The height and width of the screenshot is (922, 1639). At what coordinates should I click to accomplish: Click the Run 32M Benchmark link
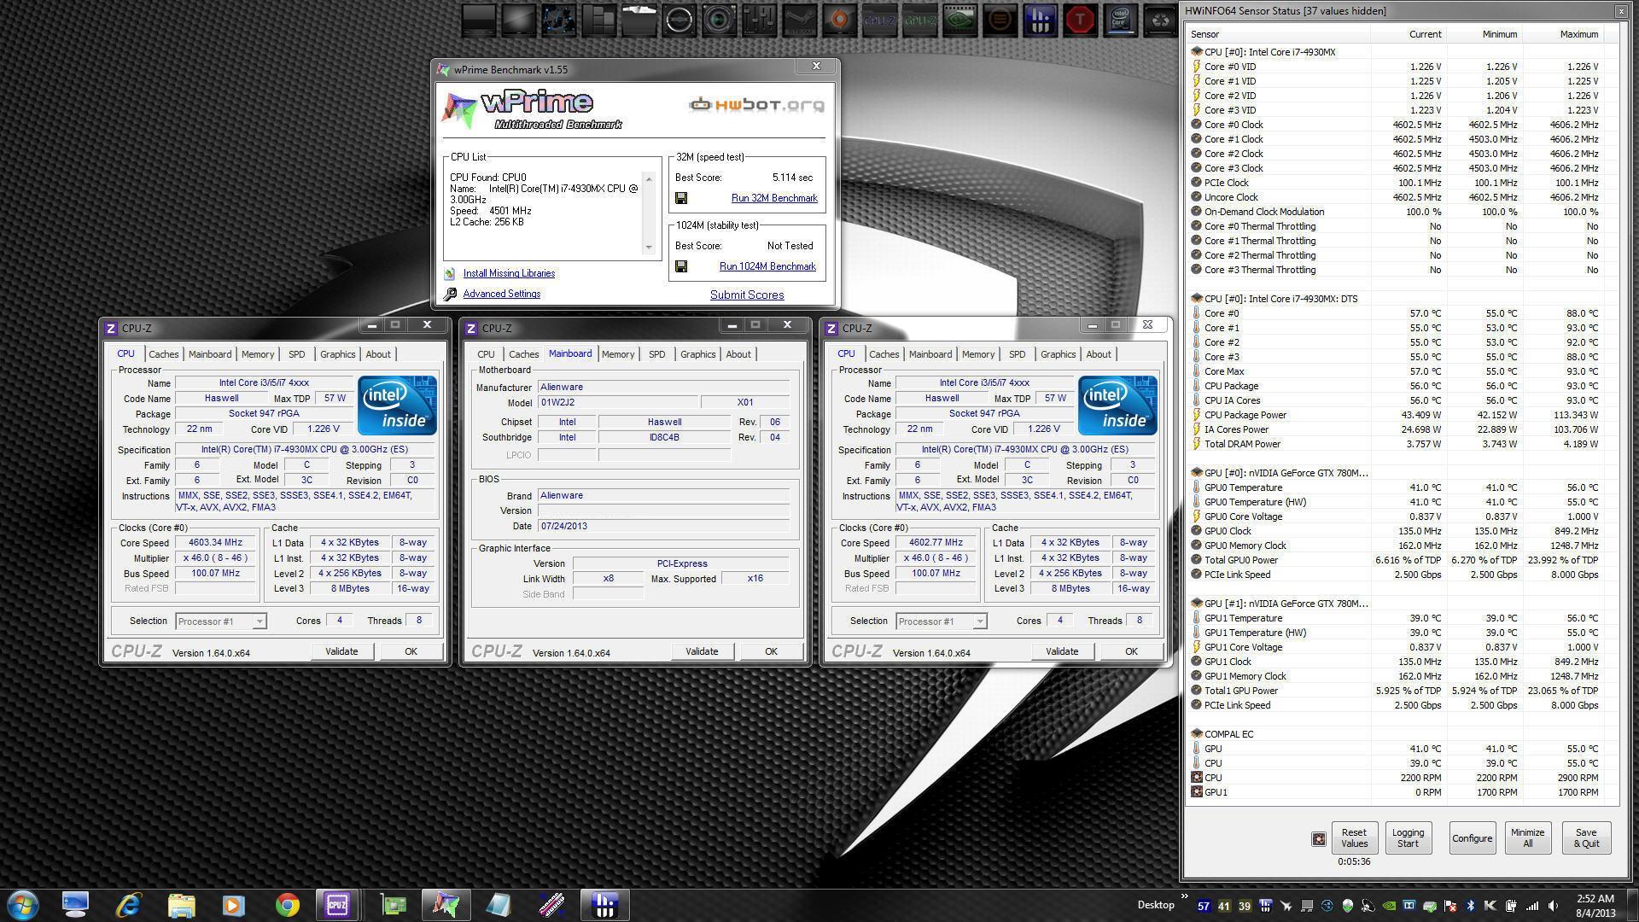click(x=774, y=198)
